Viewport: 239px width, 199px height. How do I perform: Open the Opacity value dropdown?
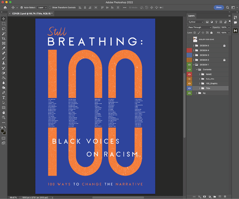(x=229, y=27)
